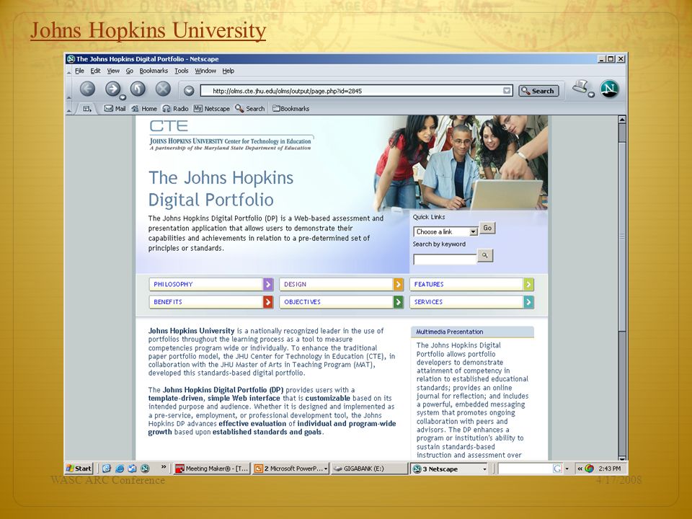Click the CTE logo on the page

[x=169, y=126]
